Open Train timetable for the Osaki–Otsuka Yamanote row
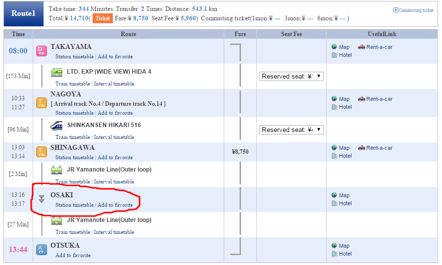Viewport: 442px width, 265px height. click(73, 232)
